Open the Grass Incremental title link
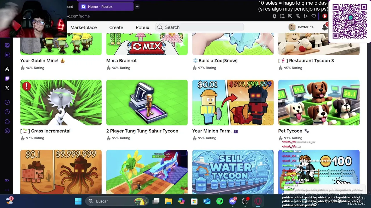The width and height of the screenshot is (371, 208). click(x=45, y=131)
